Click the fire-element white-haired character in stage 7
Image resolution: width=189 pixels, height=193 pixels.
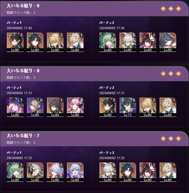pyautogui.click(x=55, y=172)
